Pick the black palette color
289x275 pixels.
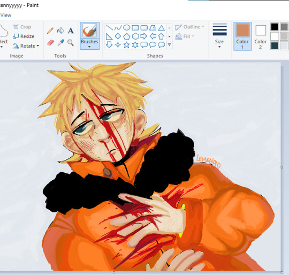point(275,27)
